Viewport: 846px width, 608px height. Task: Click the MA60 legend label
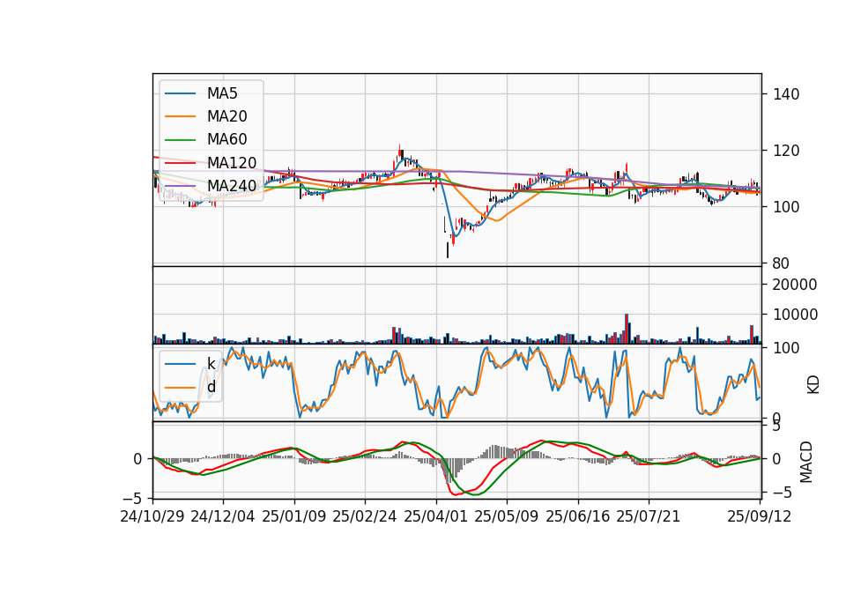[226, 140]
